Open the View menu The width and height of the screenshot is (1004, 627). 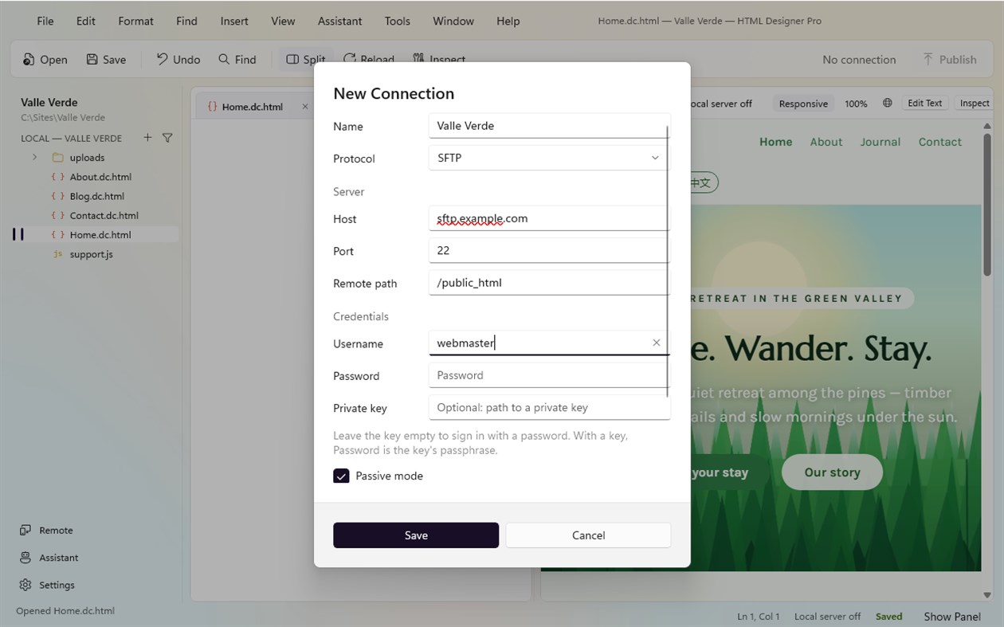tap(283, 22)
